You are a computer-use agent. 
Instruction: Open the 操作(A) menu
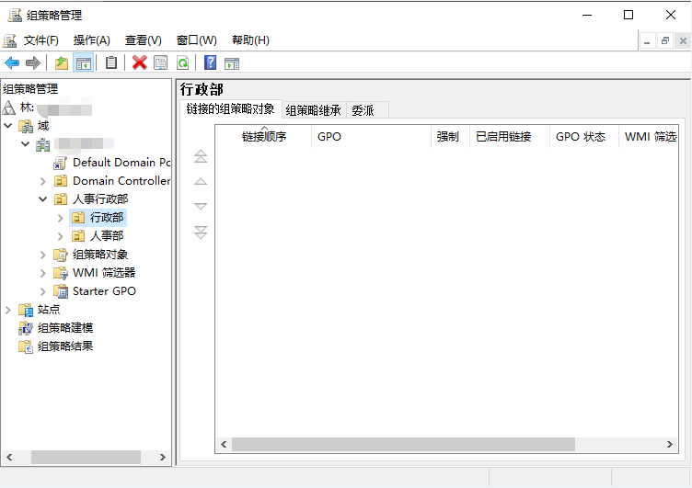pyautogui.click(x=91, y=40)
